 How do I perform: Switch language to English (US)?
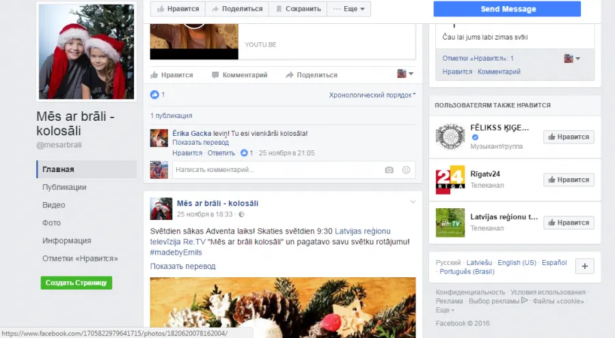pyautogui.click(x=517, y=262)
